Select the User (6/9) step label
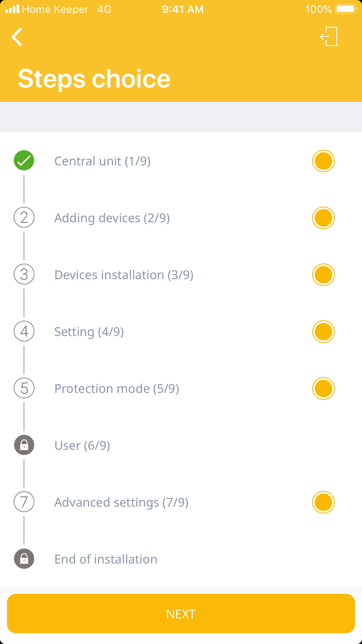The width and height of the screenshot is (362, 644). click(82, 446)
